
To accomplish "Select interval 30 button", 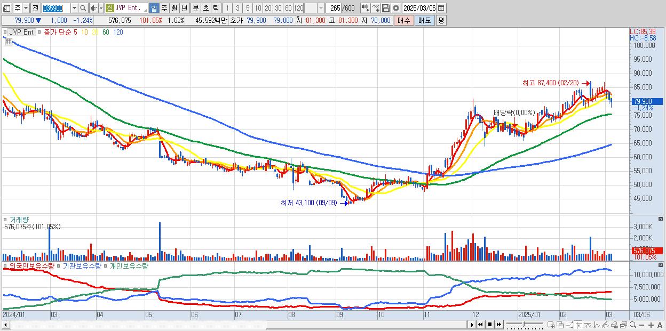I will click(x=278, y=8).
